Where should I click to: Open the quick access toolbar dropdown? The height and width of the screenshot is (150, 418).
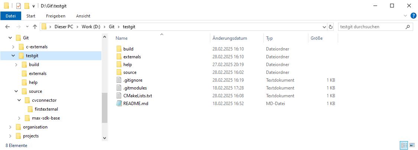pyautogui.click(x=33, y=6)
